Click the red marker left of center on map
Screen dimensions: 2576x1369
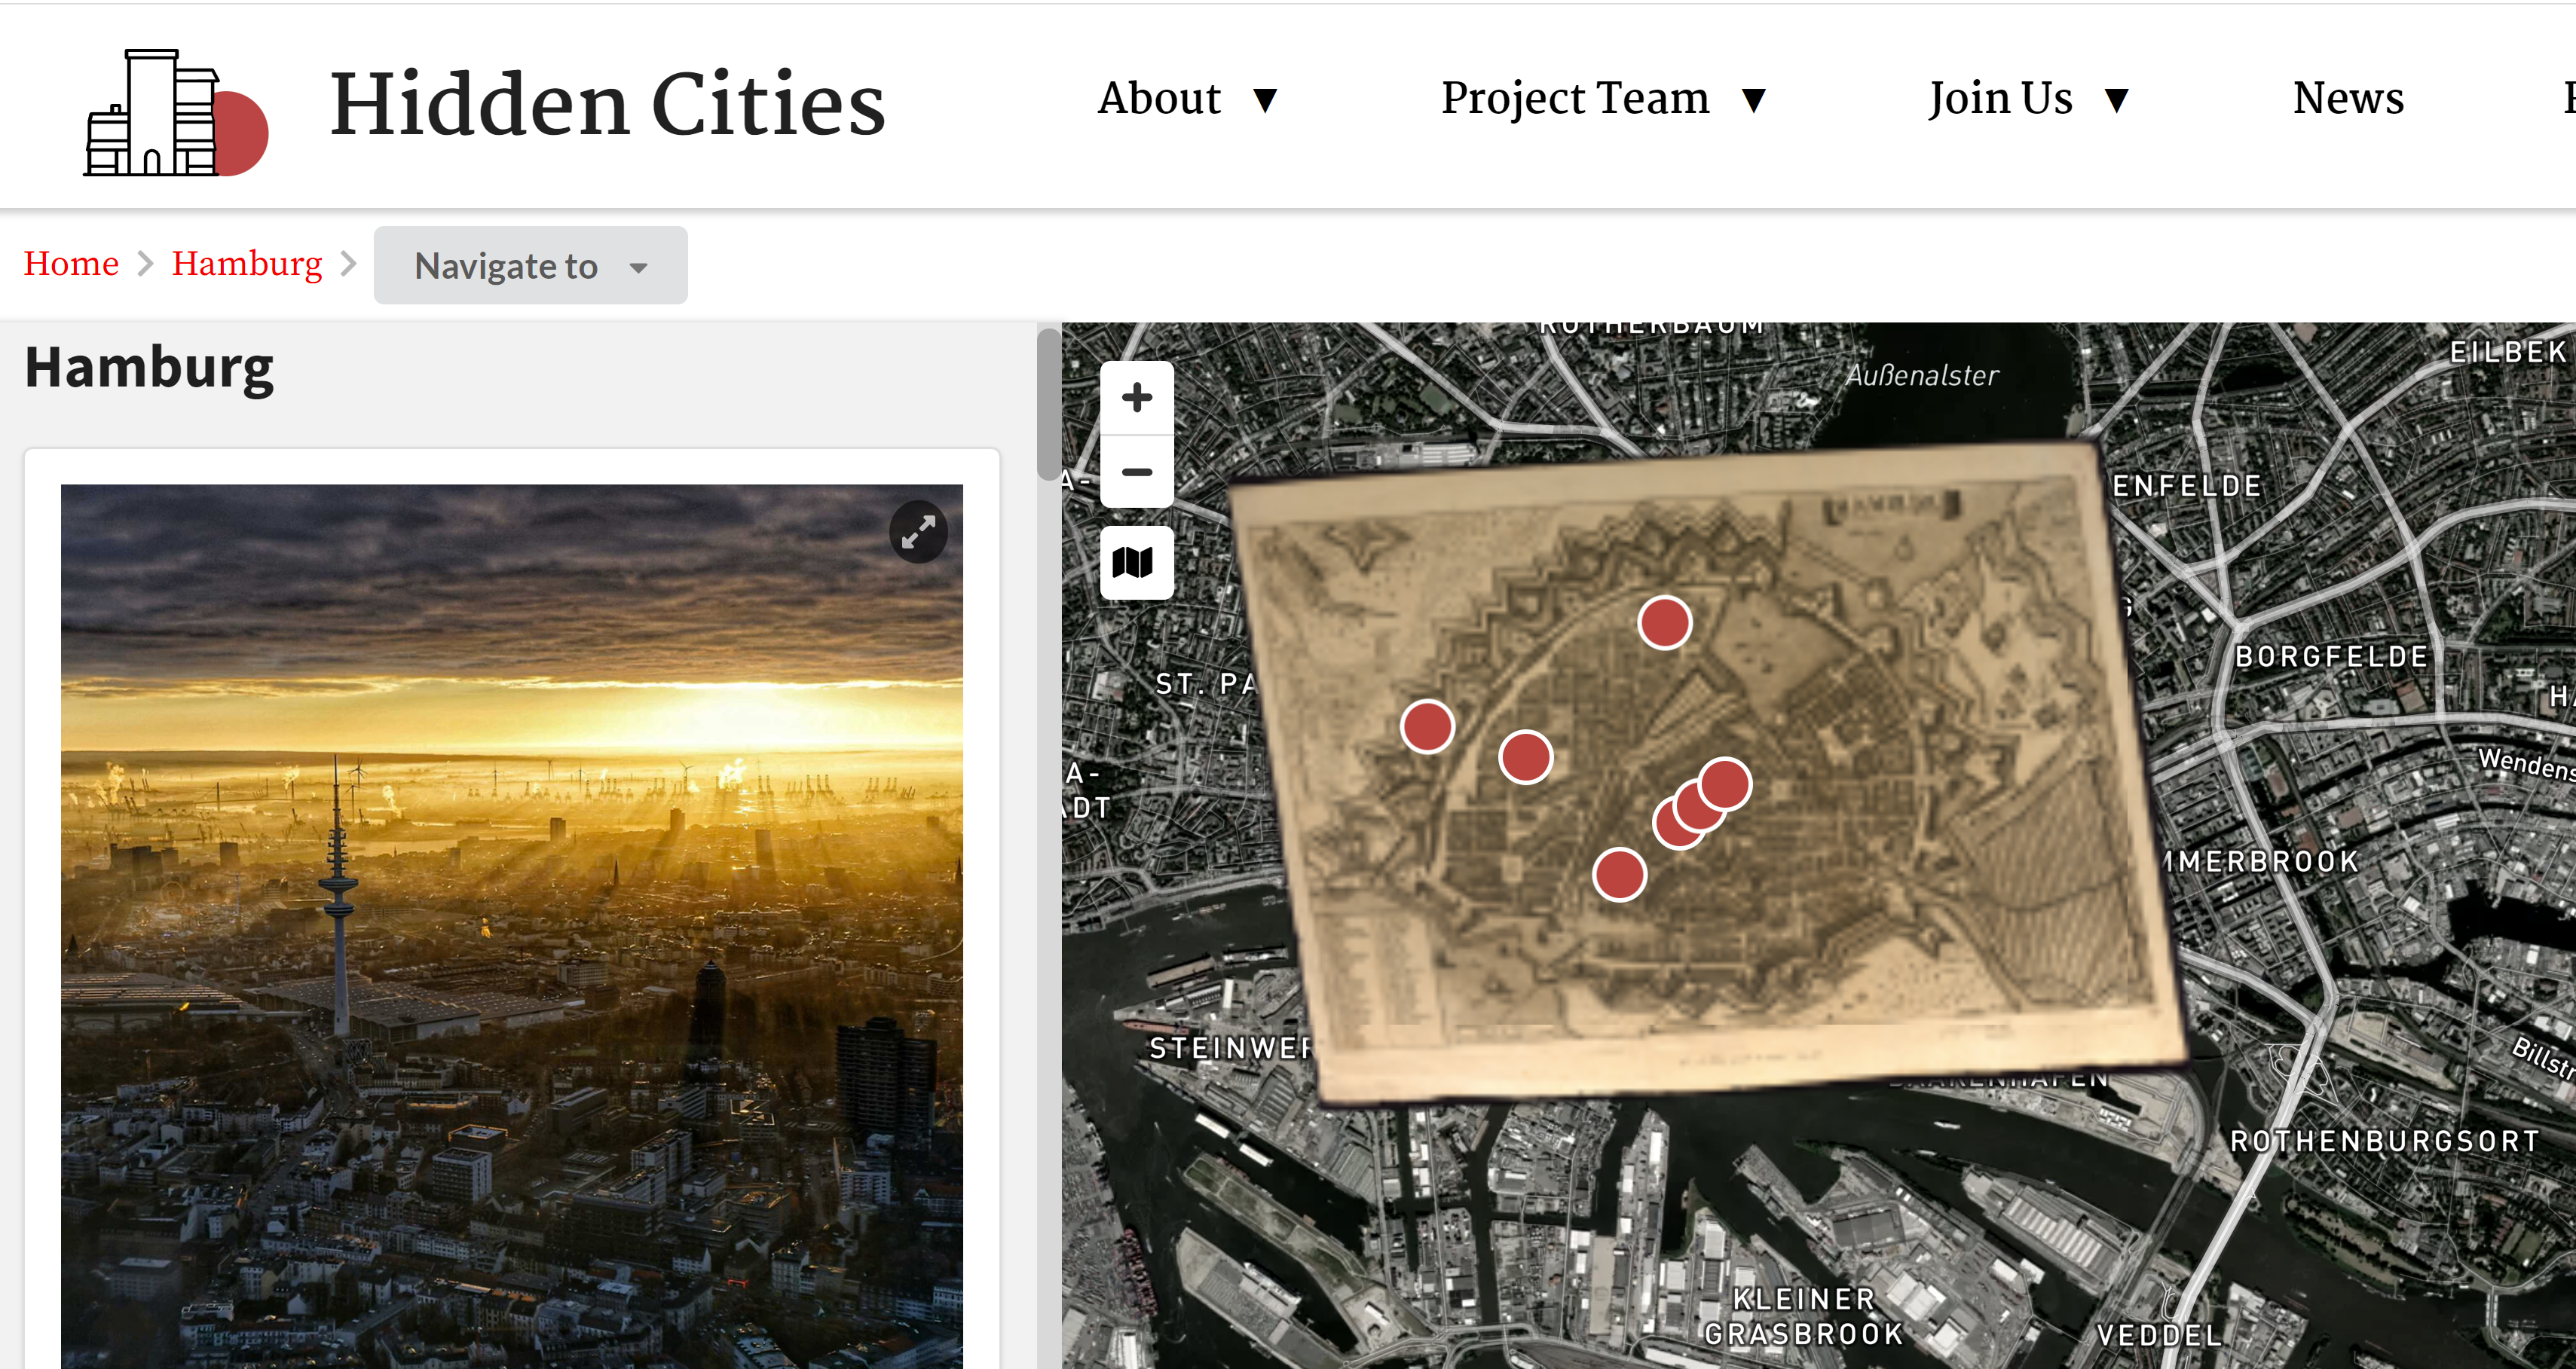(x=1525, y=757)
